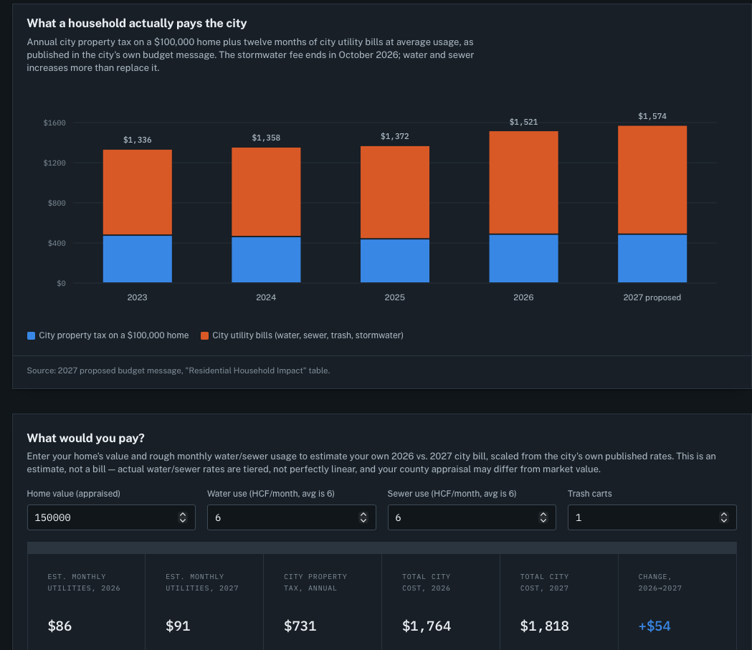This screenshot has width=752, height=650.
Task: Click legend label 'City utility bills (water, sewer, trash, stormwater)'
Action: [308, 335]
